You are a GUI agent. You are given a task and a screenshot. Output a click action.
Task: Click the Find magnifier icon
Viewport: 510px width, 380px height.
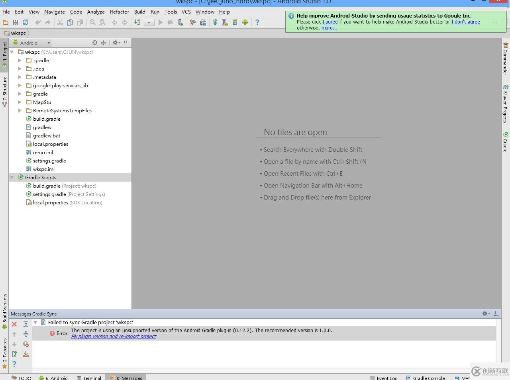[x=92, y=22]
